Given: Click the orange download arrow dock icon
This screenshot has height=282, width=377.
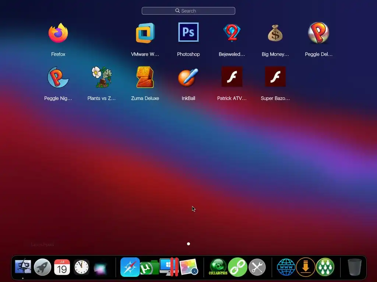Looking at the screenshot, I should coord(306,267).
